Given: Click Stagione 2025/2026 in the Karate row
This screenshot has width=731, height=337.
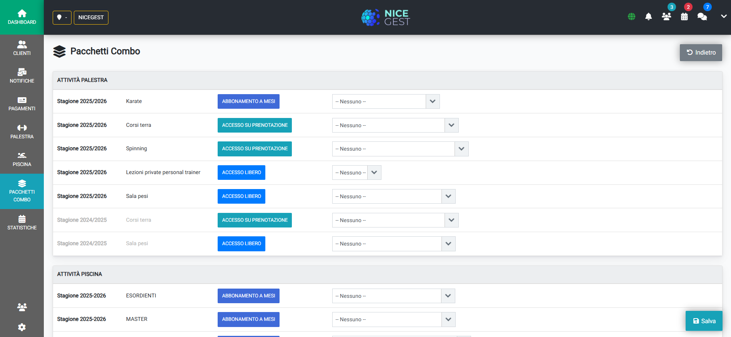Looking at the screenshot, I should click(82, 101).
